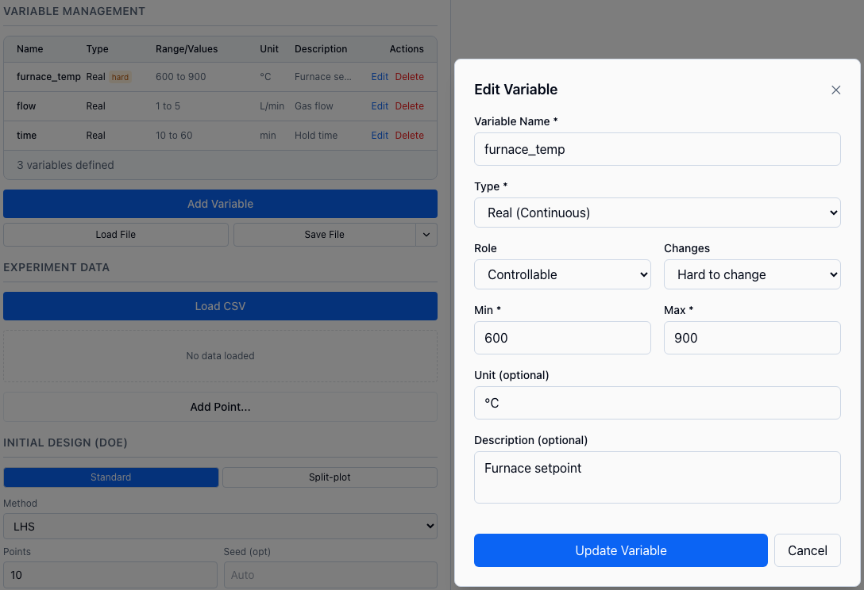Edit the time variable row
This screenshot has width=864, height=590.
point(380,136)
